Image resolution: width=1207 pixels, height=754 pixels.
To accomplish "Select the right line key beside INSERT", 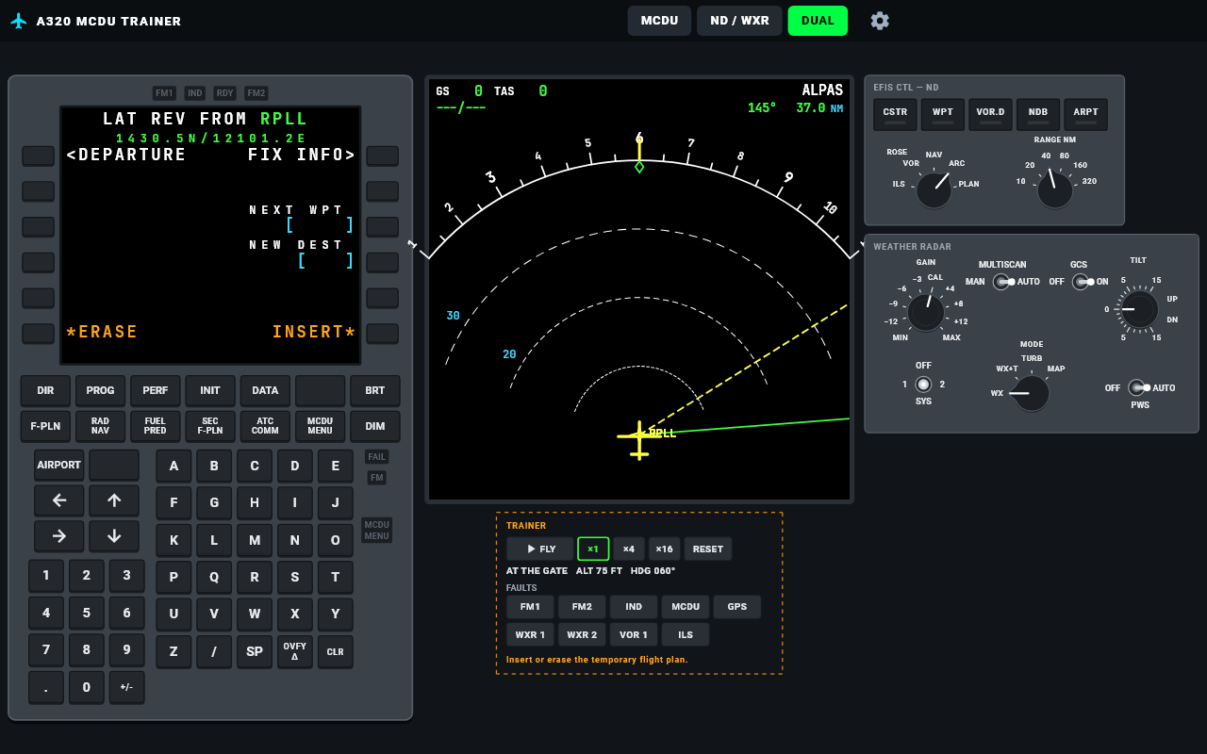I will 383,333.
